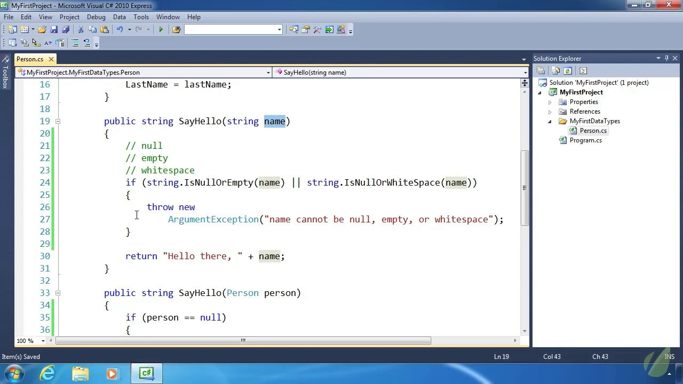Click the Display Parameter Info icon
Viewport: 683px width, 384px height.
25,43
